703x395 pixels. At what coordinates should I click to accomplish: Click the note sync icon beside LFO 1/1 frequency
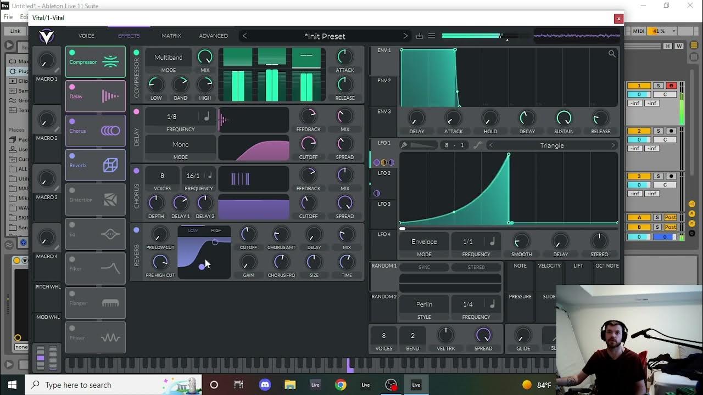click(492, 241)
